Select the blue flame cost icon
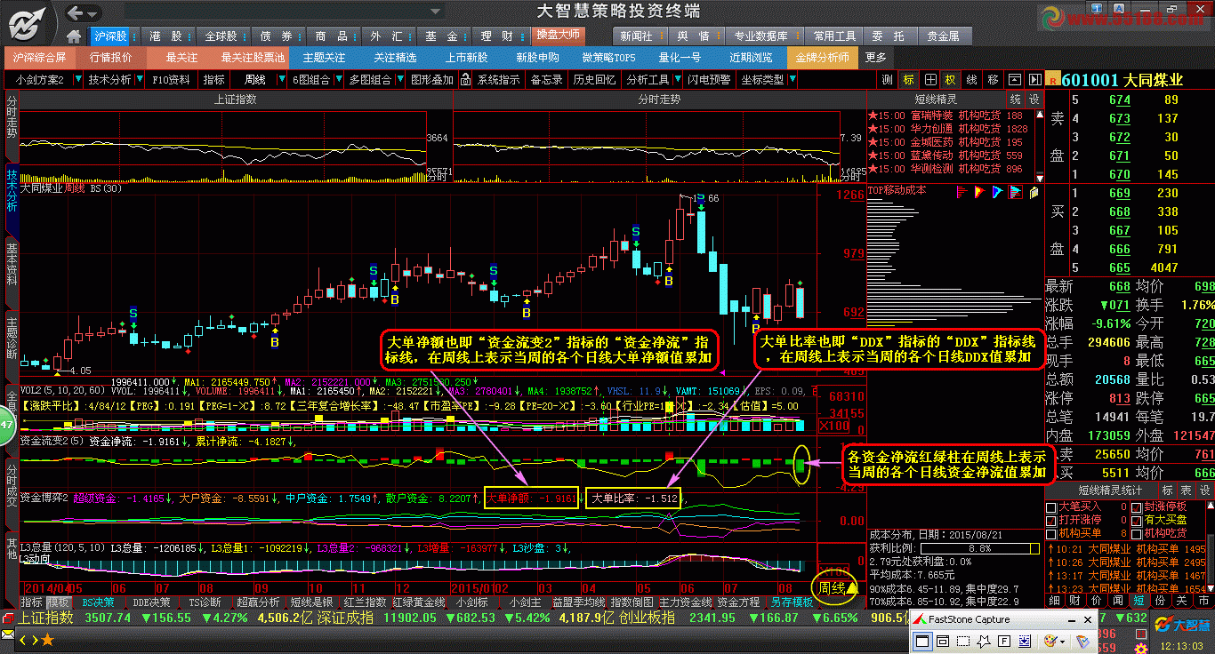 click(x=996, y=191)
